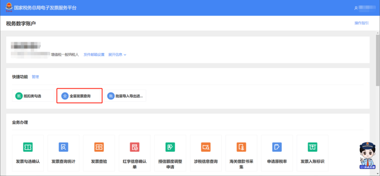Open 涉税信息查询 icon

[x=206, y=147]
